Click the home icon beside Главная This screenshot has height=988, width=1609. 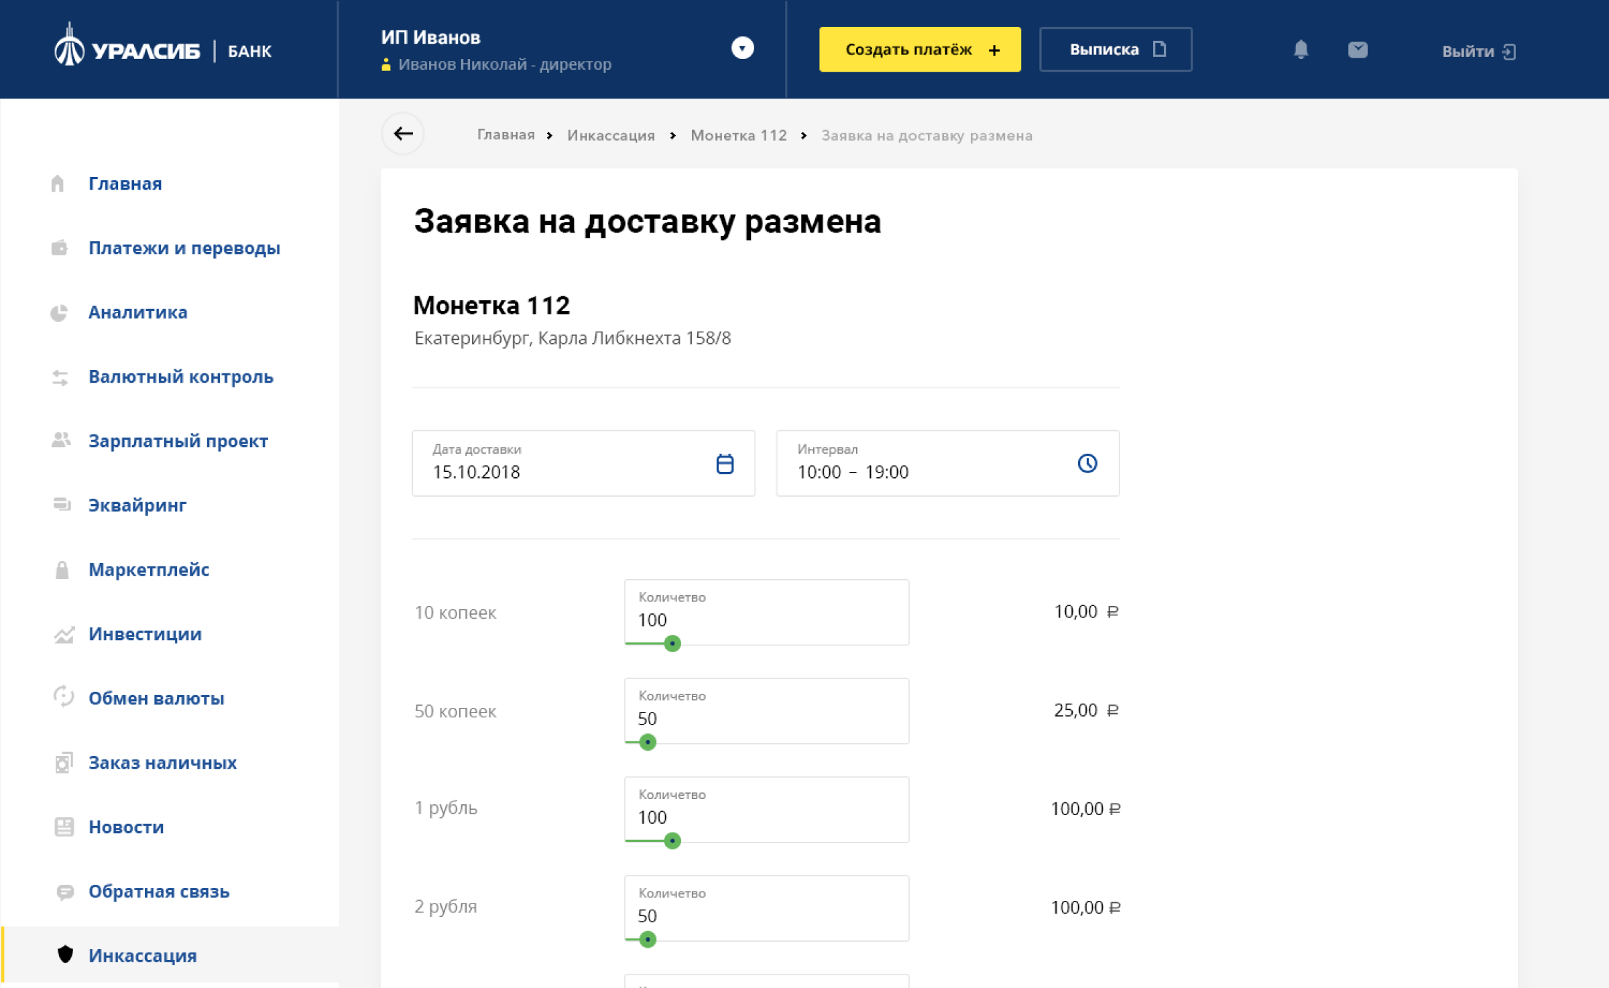pos(58,184)
